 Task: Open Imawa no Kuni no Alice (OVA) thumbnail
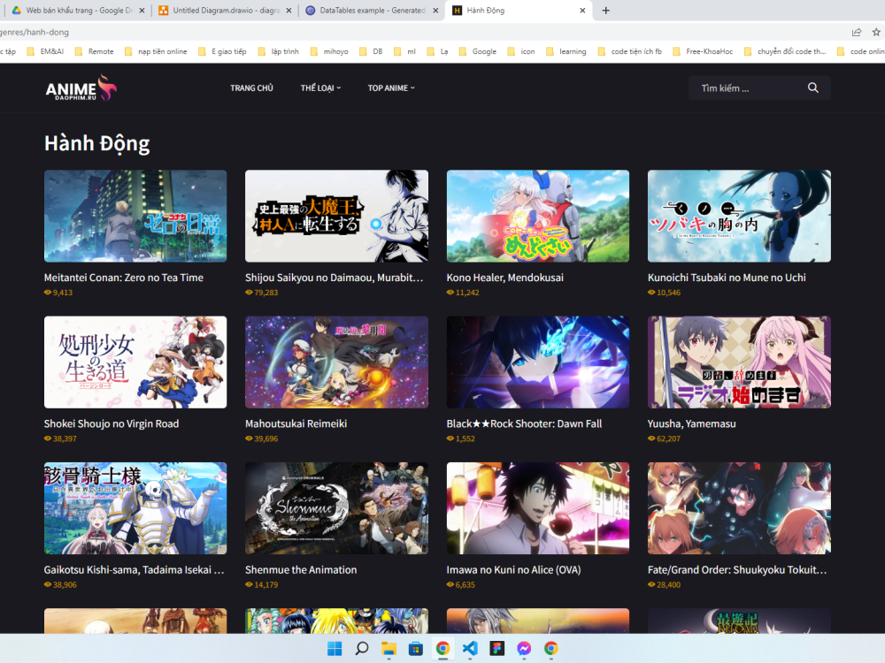click(x=538, y=508)
